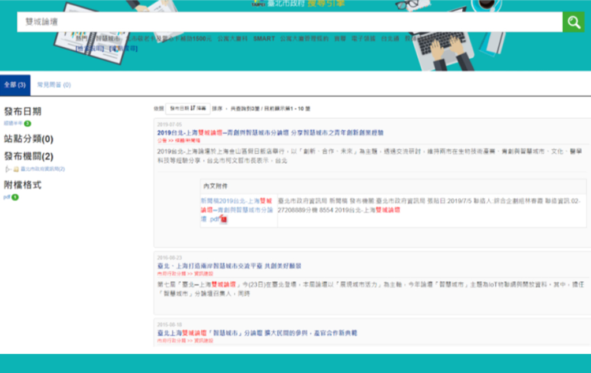Open the 臺北、上海打造兩岸智慧城市交流平臺 result
Viewport: 591px width, 373px height.
[229, 266]
